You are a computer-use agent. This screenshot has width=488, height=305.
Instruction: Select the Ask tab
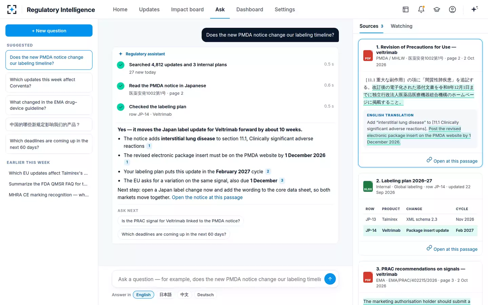click(220, 9)
